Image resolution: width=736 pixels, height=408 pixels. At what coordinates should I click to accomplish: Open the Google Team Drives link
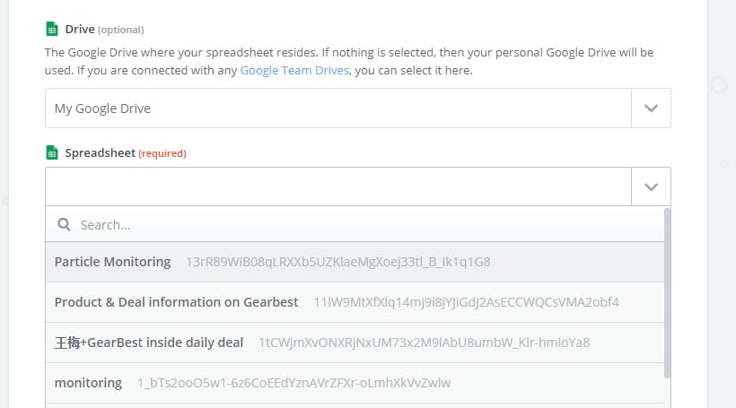coord(294,70)
